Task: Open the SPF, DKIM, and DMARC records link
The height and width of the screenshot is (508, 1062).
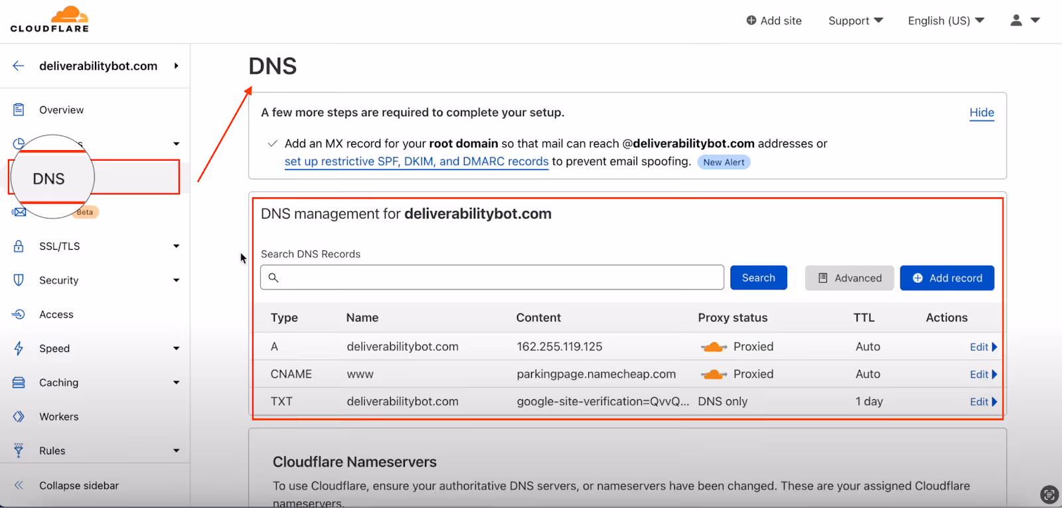Action: pos(417,161)
